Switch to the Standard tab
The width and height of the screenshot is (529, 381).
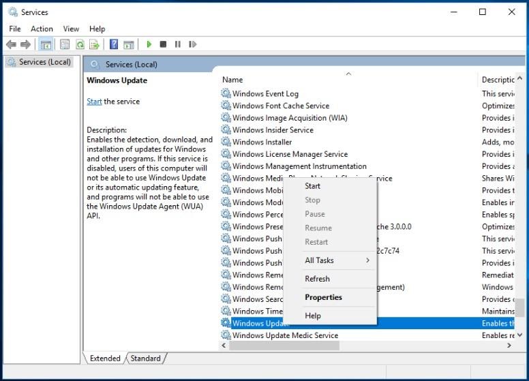pos(145,359)
